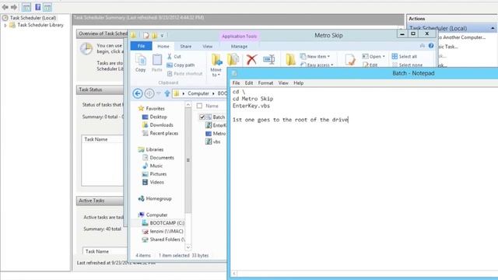Click Select none in ribbon

407,65
